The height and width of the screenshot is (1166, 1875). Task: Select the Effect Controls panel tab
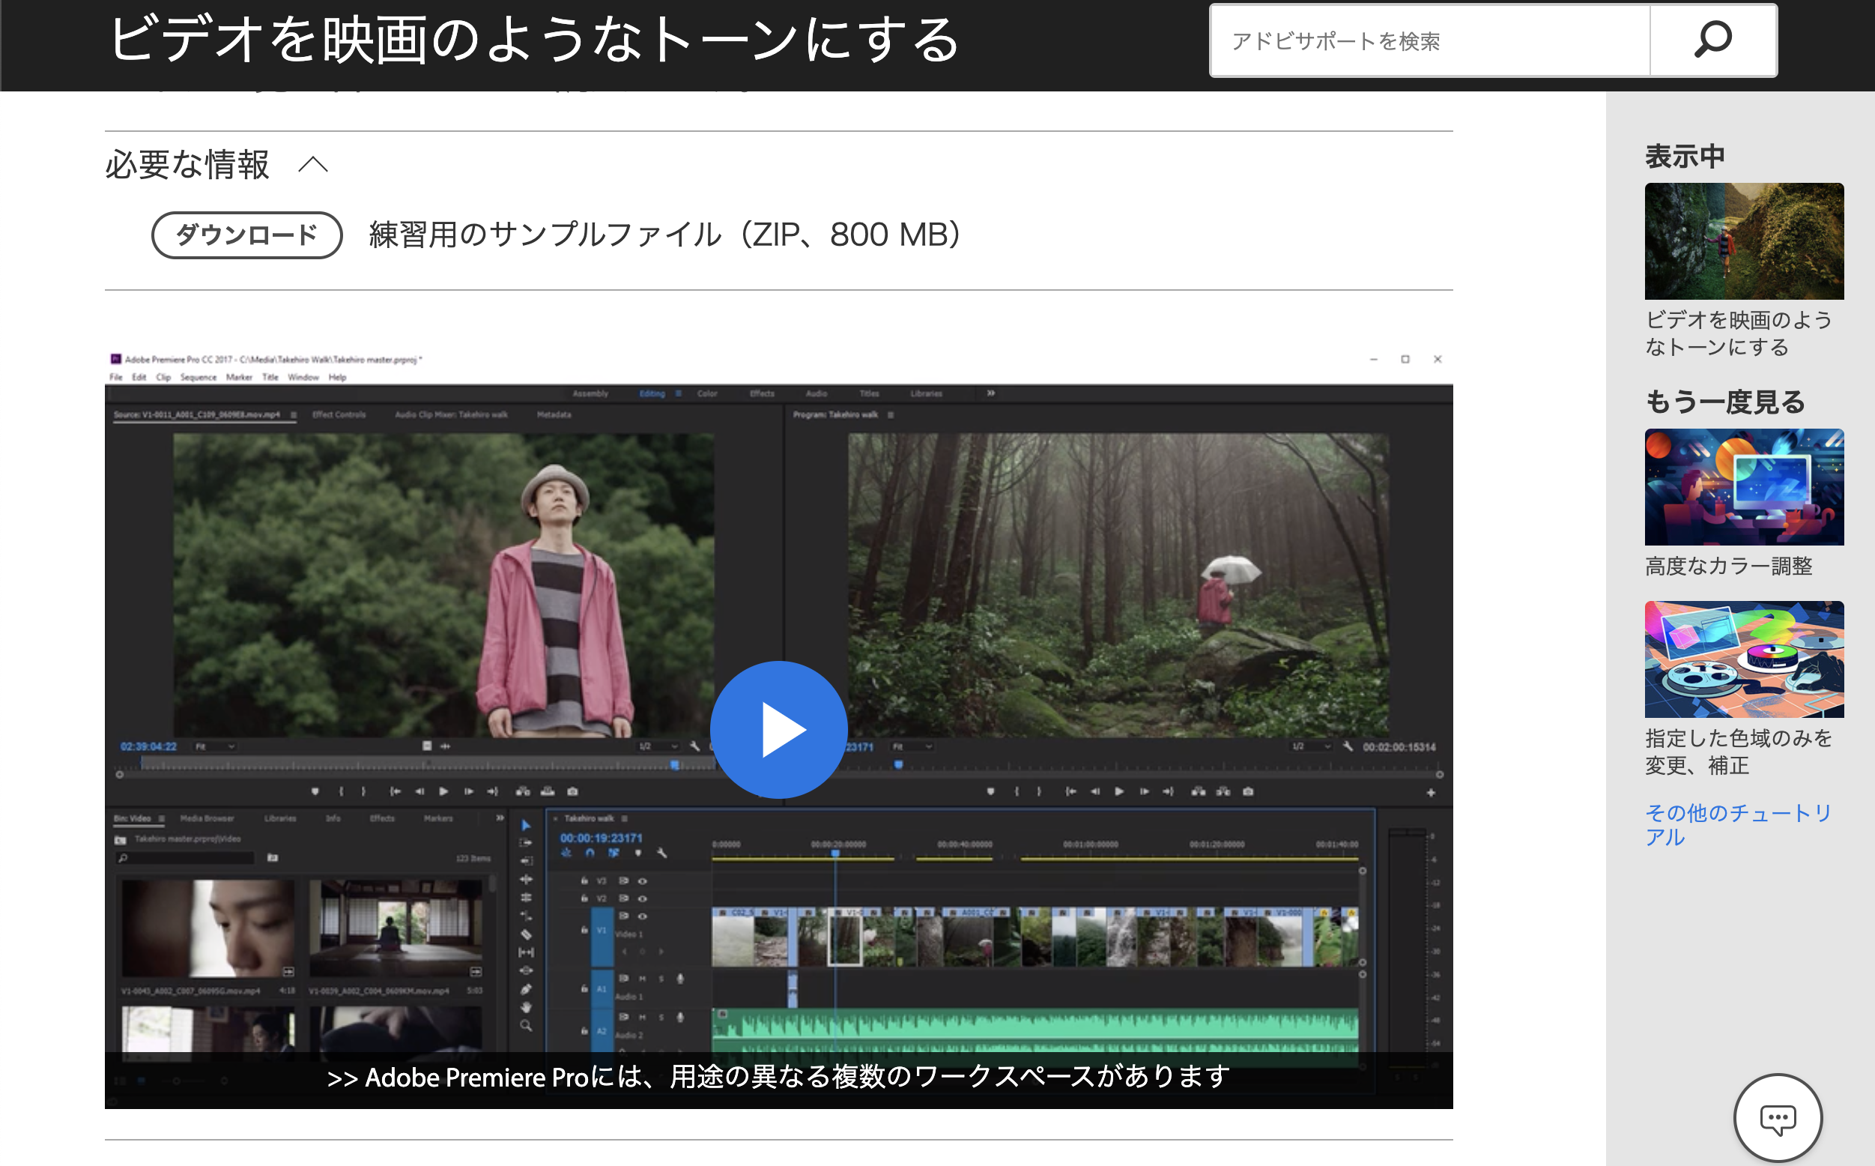(x=339, y=415)
